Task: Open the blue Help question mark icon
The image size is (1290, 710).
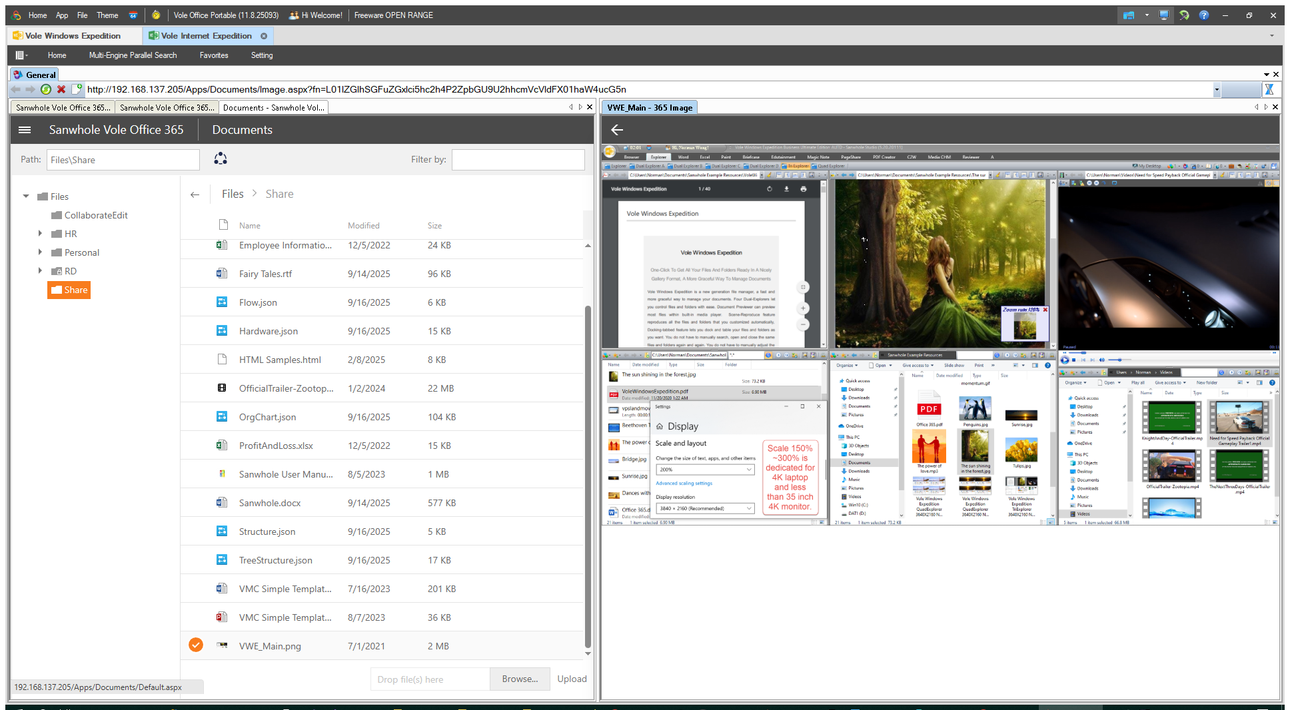Action: coord(1203,15)
